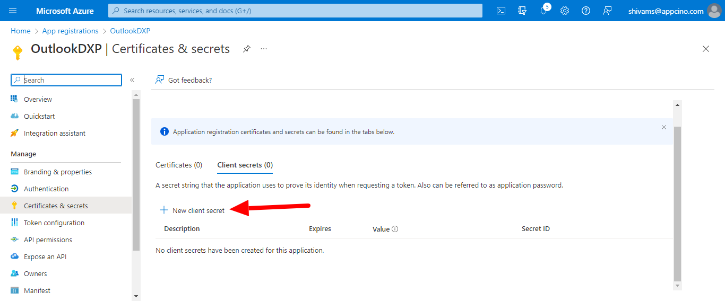The image size is (725, 301).
Task: Open the hamburger portal menu
Action: (13, 11)
